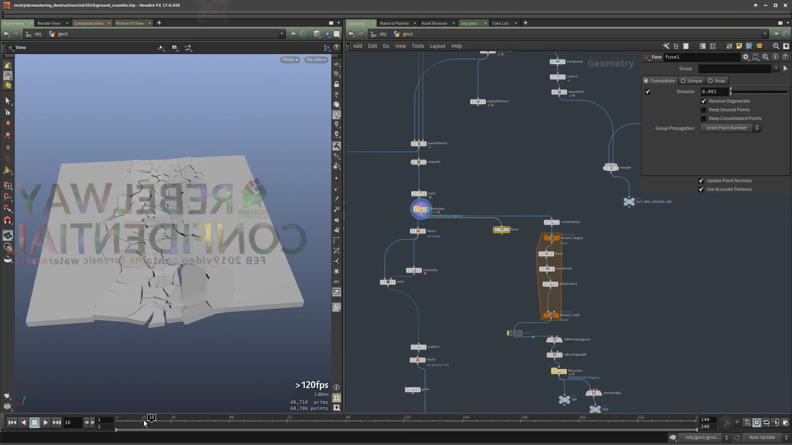The image size is (792, 445).
Task: Click the viewport lock camera icon
Action: [337, 84]
